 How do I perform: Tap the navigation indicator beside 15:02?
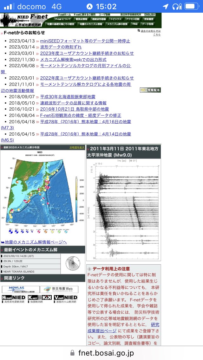[x=89, y=6]
